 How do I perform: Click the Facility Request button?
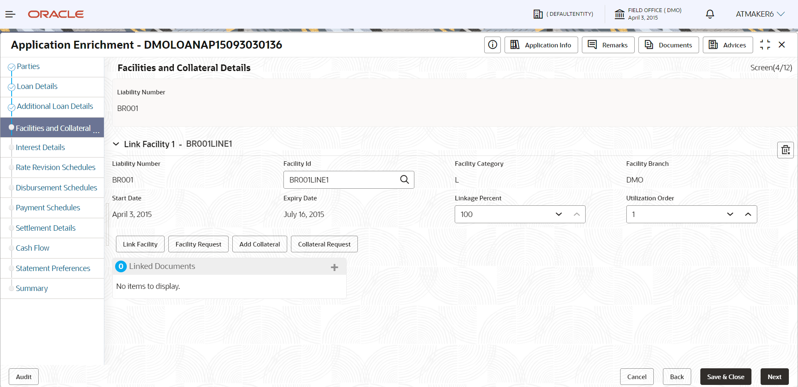198,244
